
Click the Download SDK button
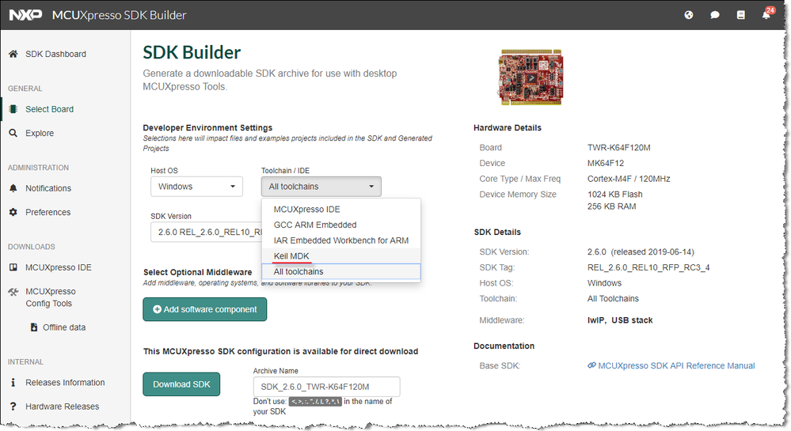[181, 384]
